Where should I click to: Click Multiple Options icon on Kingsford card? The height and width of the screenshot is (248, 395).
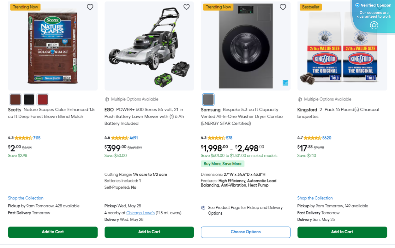pos(300,99)
